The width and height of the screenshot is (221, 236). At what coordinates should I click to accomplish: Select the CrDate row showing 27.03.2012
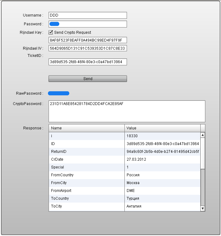pyautogui.click(x=125, y=159)
